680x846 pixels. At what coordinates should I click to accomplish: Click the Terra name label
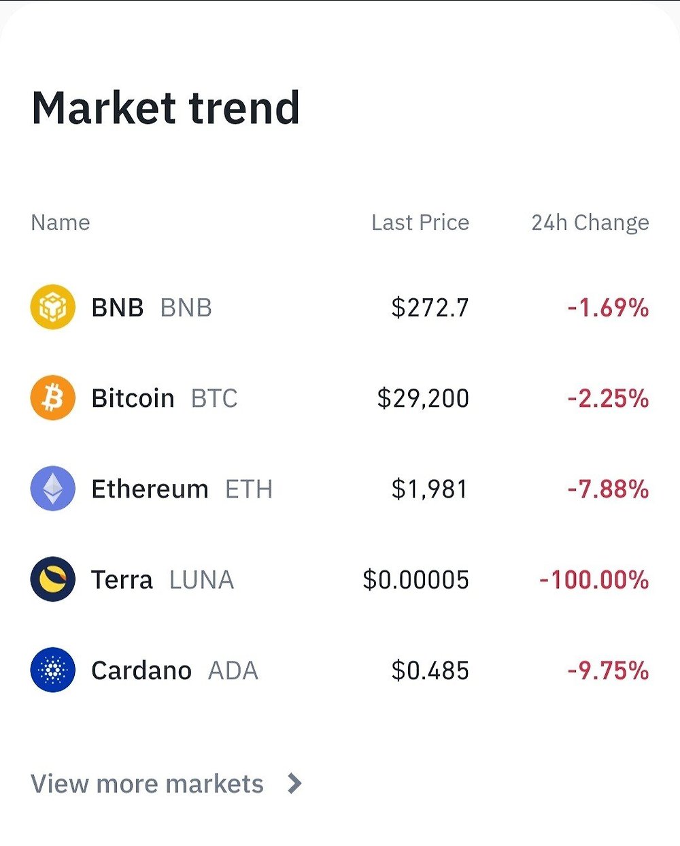122,580
